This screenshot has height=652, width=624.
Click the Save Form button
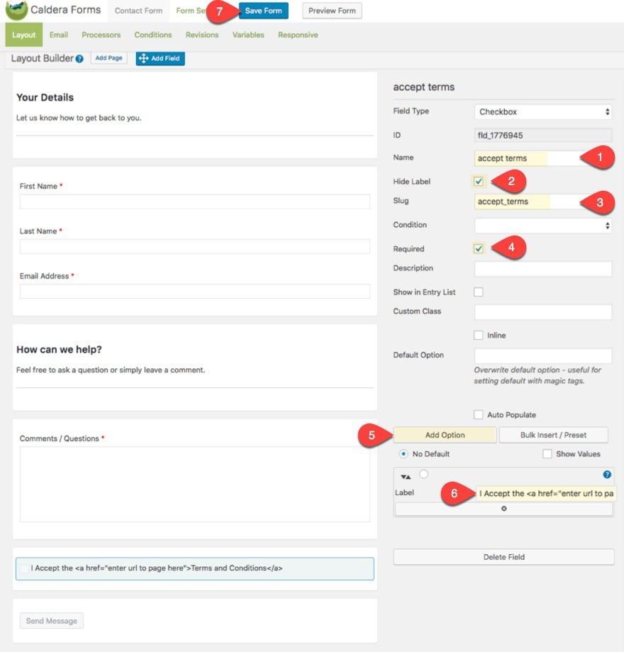click(264, 11)
